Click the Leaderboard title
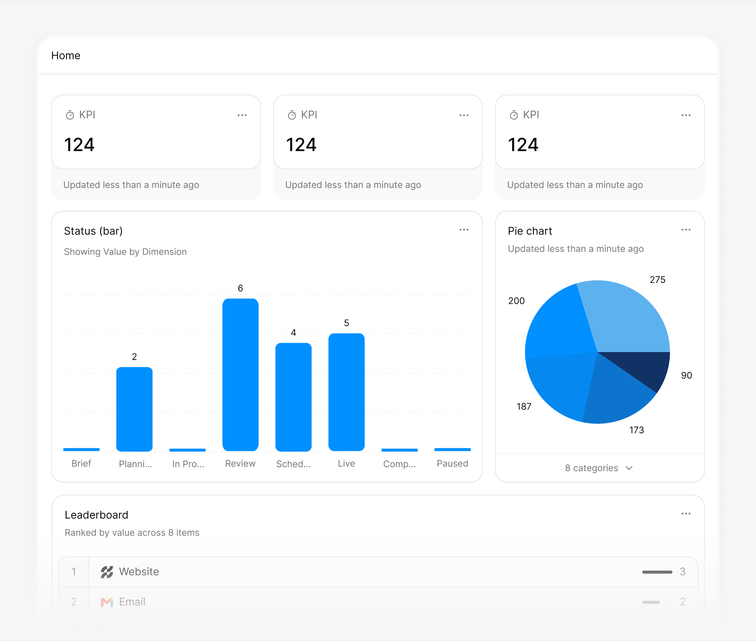 [x=97, y=515]
